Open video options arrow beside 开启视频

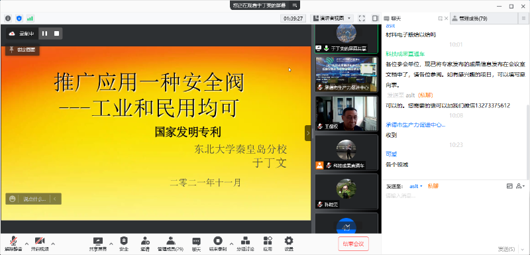pyautogui.click(x=53, y=244)
